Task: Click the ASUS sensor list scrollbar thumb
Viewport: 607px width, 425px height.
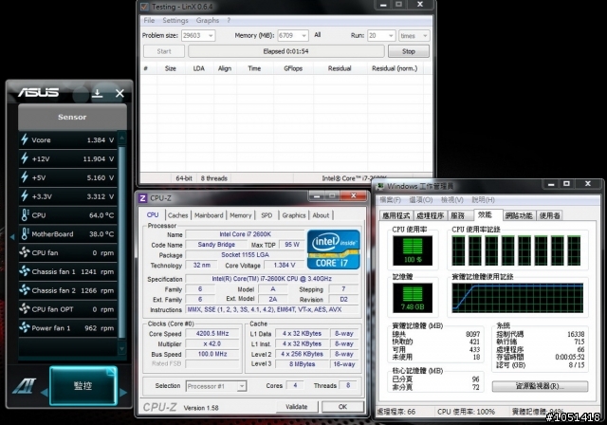Action: point(122,242)
